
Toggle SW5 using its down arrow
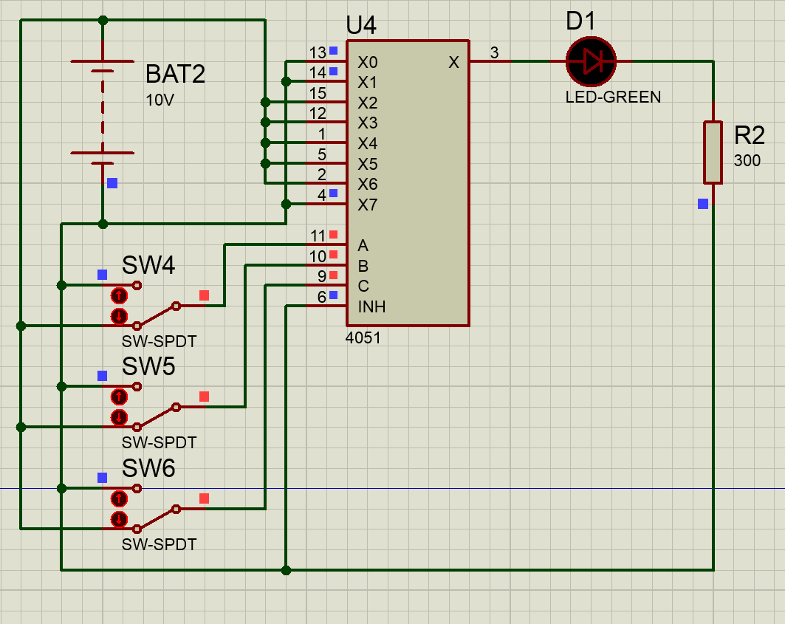[x=119, y=418]
